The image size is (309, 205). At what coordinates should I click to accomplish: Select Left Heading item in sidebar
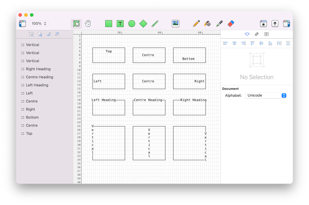(37, 85)
